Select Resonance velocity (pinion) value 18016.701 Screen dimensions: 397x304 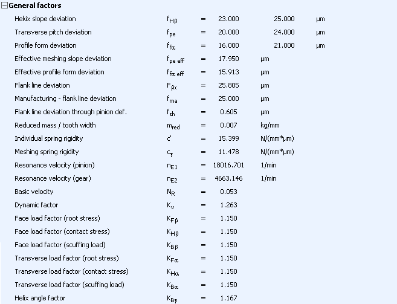point(228,165)
